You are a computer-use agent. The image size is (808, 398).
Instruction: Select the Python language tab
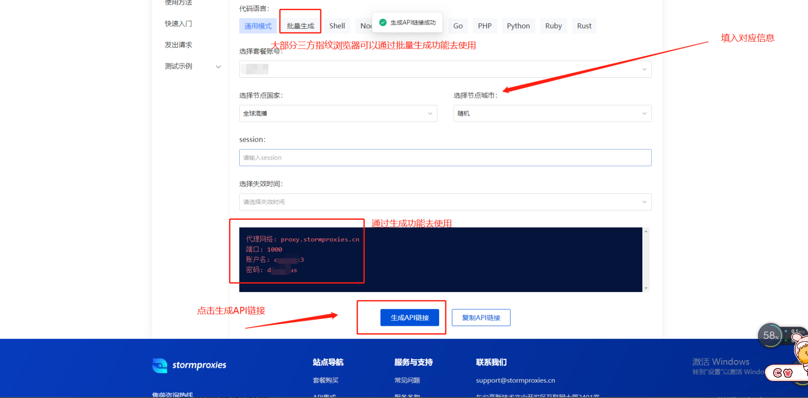click(x=518, y=26)
